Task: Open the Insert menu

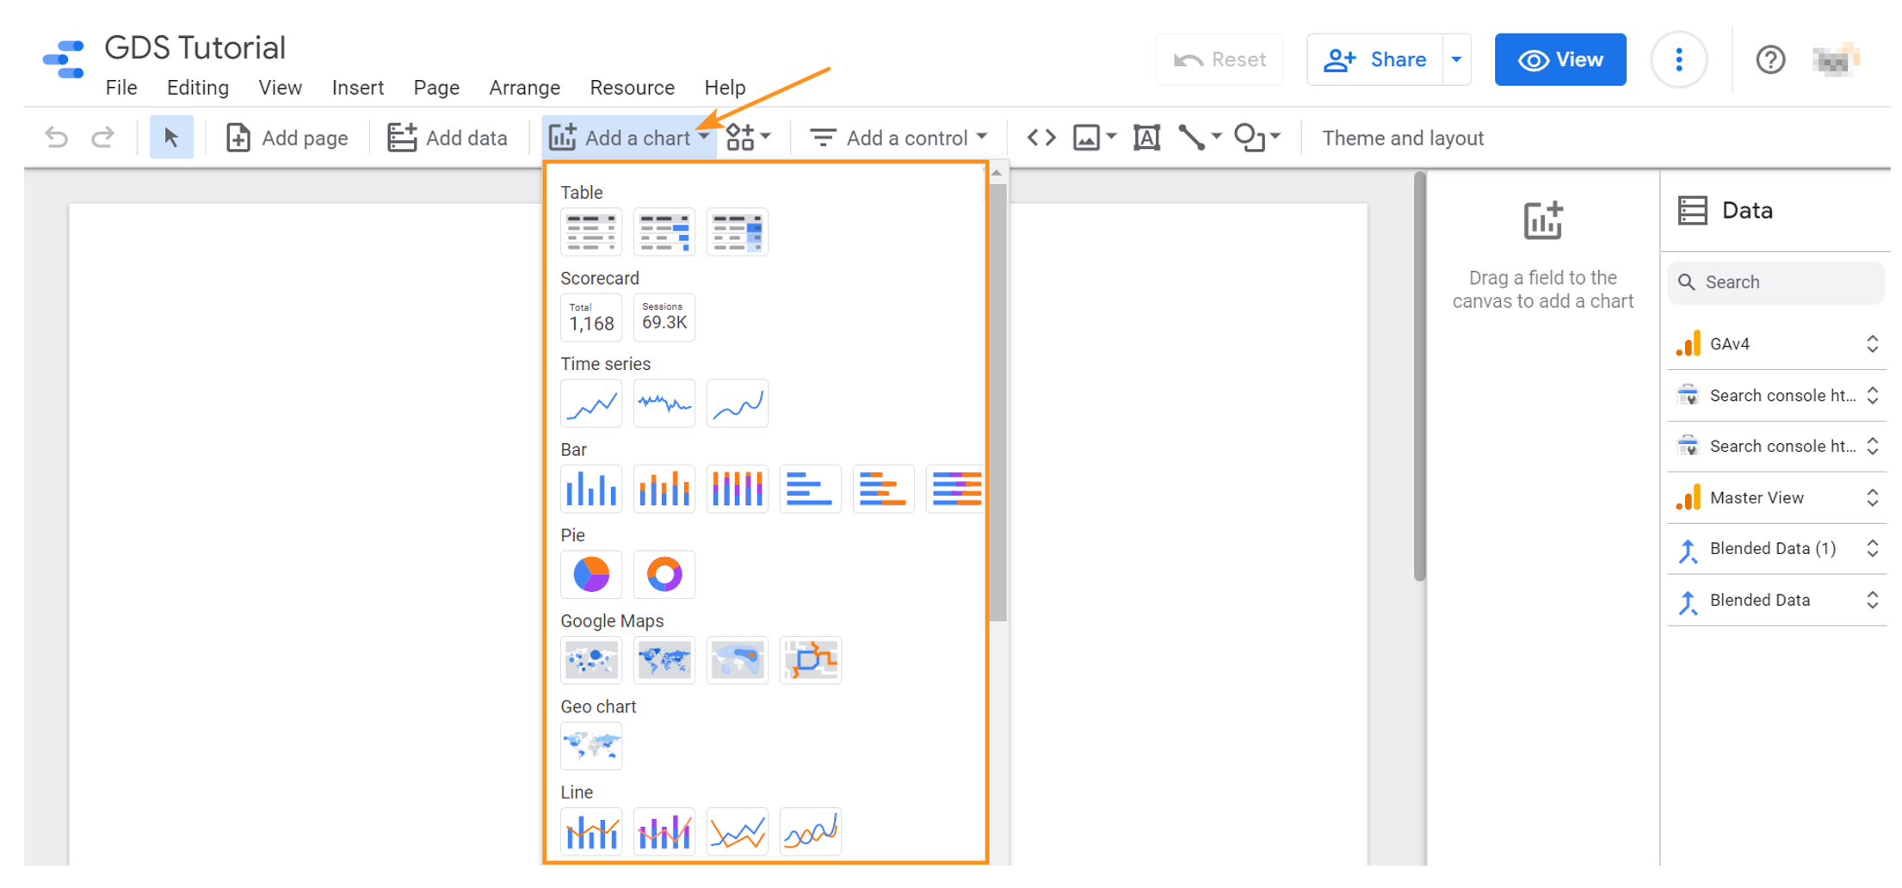Action: tap(358, 88)
